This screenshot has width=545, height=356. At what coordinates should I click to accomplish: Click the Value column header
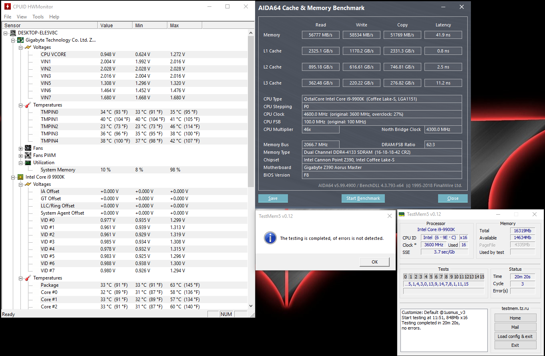click(115, 25)
